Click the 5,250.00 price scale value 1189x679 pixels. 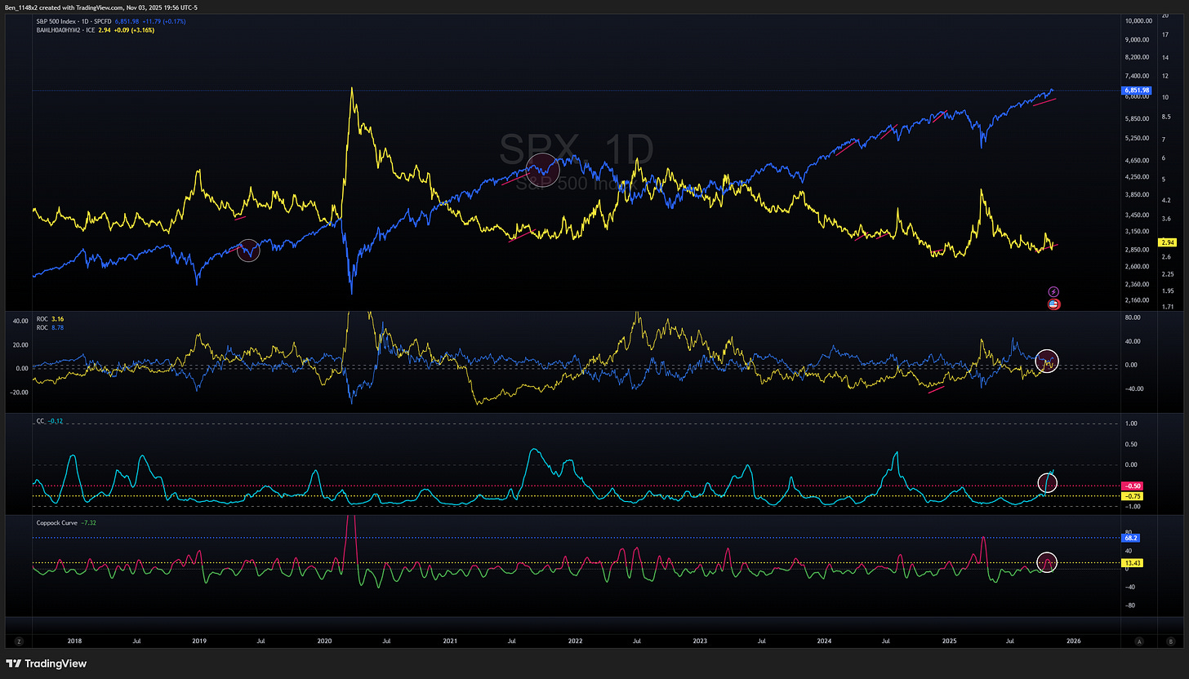1138,137
